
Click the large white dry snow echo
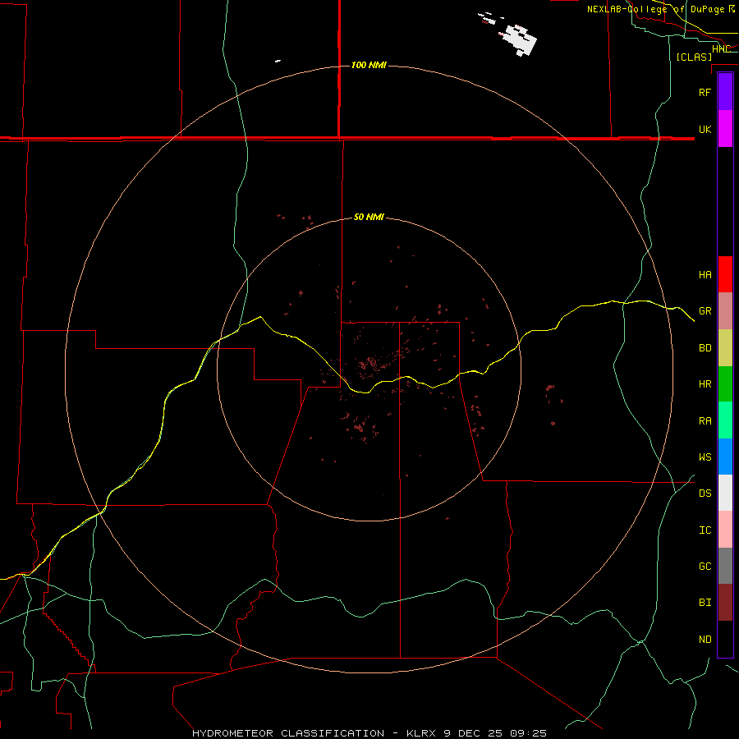pyautogui.click(x=520, y=40)
